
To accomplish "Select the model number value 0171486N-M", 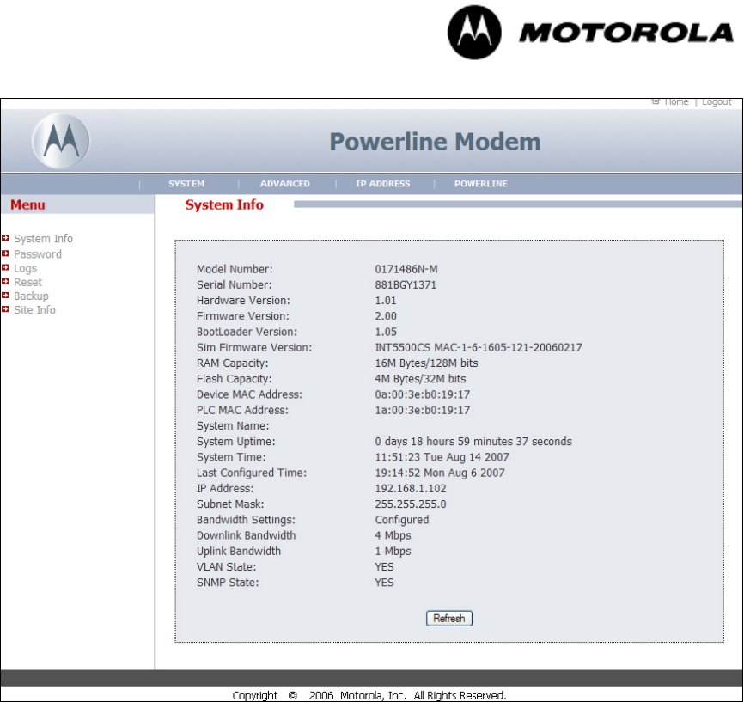I will coord(406,269).
